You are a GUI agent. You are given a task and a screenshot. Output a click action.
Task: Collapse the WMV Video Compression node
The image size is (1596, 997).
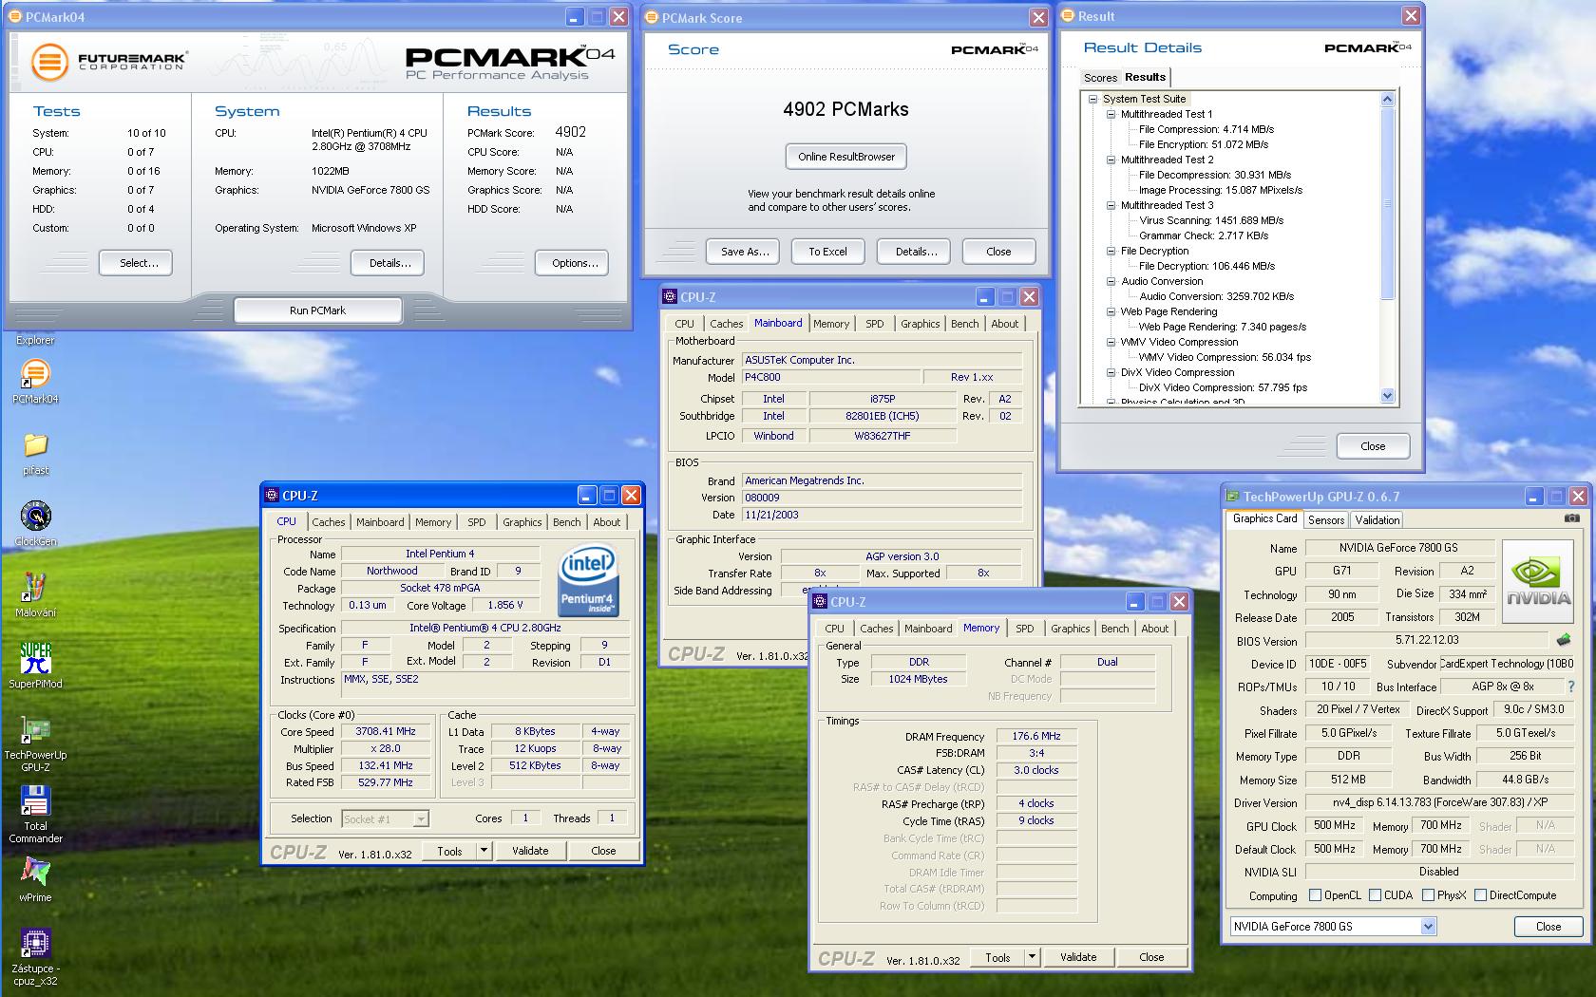pos(1111,342)
